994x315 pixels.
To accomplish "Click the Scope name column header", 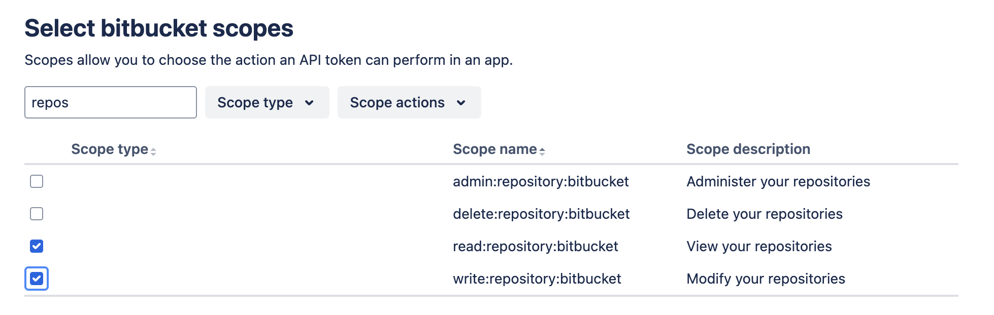I will (495, 149).
